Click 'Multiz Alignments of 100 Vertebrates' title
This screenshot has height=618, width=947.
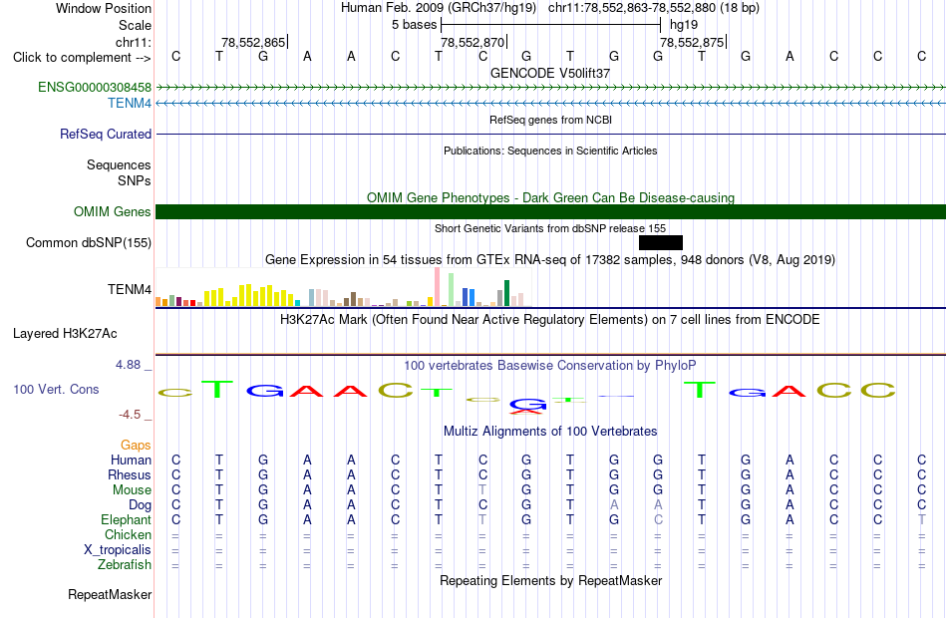550,432
